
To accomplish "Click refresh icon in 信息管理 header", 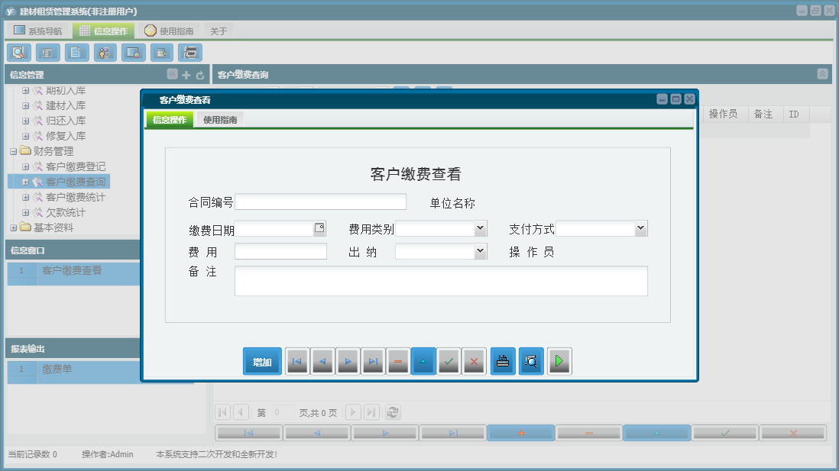I will click(200, 76).
